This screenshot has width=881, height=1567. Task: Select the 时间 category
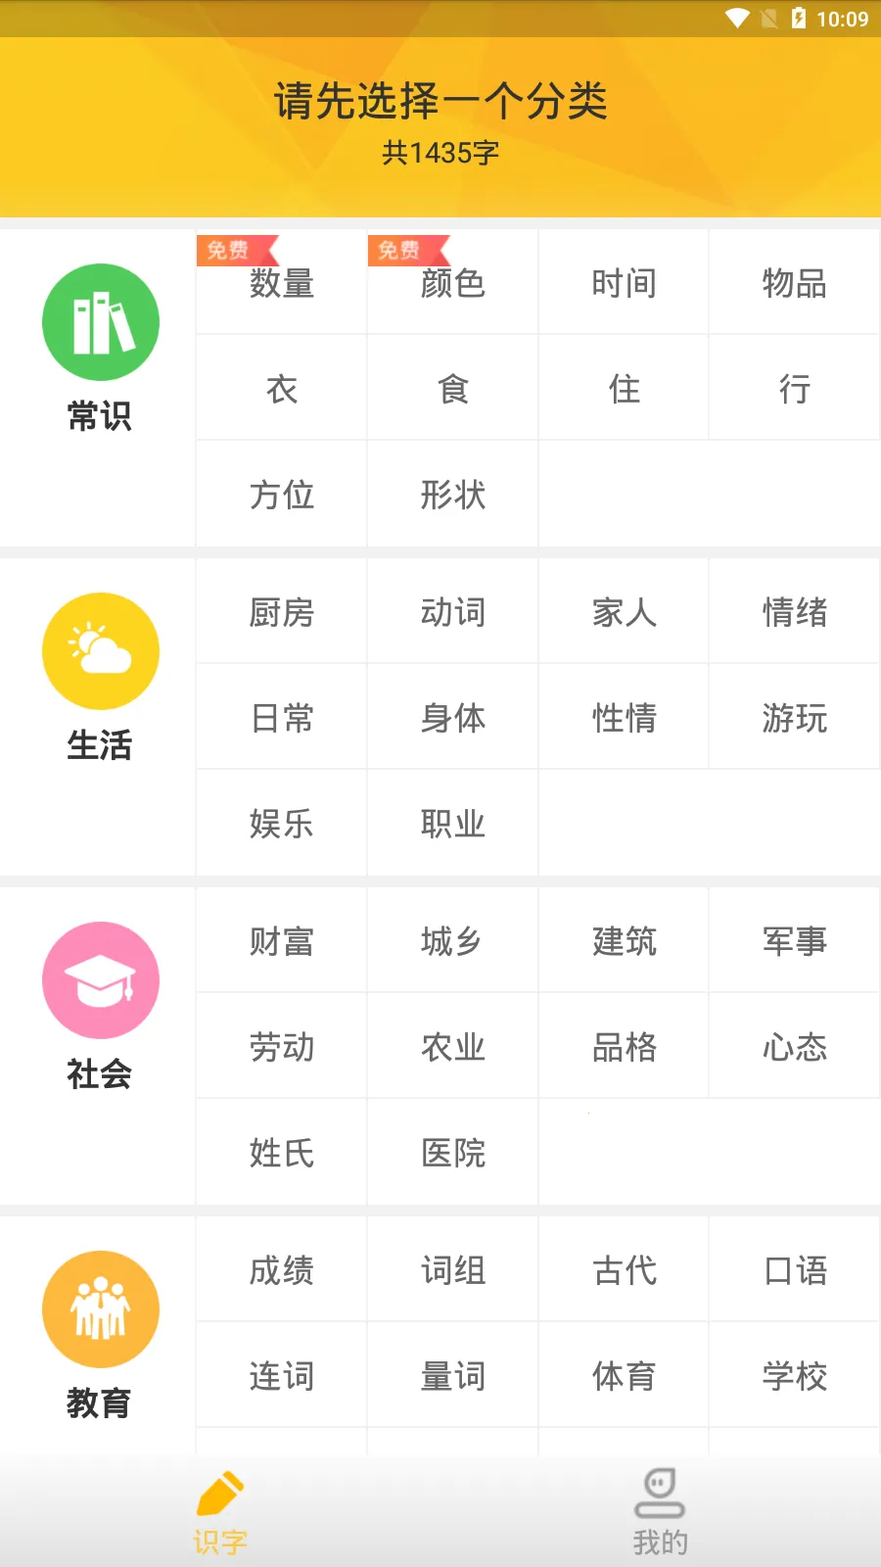624,283
